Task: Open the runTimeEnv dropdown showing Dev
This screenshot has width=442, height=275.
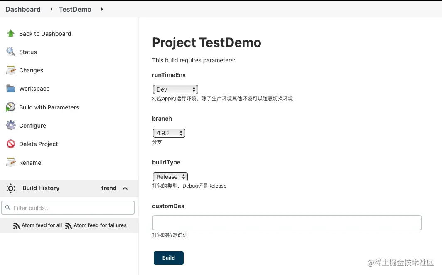Action: (x=175, y=89)
